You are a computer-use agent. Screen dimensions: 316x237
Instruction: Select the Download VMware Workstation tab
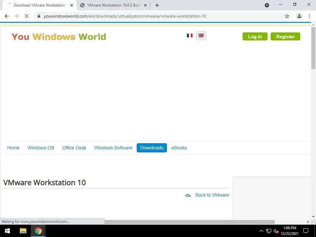39,6
